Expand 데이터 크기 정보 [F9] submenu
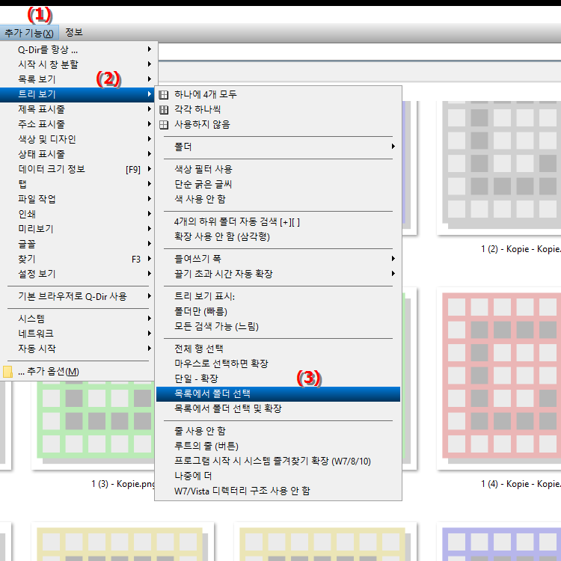 [x=77, y=169]
